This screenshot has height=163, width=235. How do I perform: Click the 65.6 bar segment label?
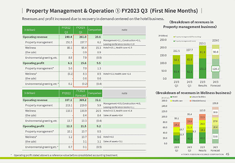coord(189,60)
